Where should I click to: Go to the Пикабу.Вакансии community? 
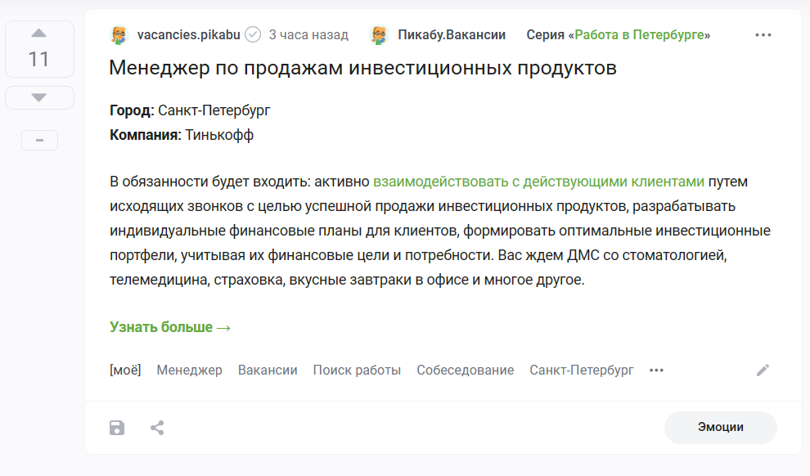click(x=452, y=35)
